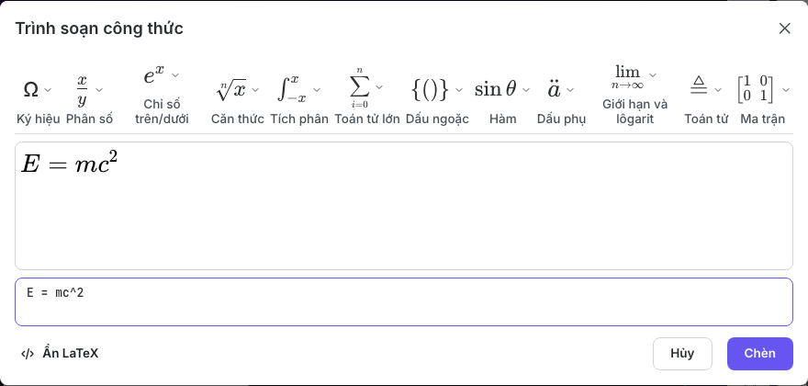Toggle Ẩn LaTeX to hide the source
The image size is (808, 386).
pyautogui.click(x=60, y=354)
